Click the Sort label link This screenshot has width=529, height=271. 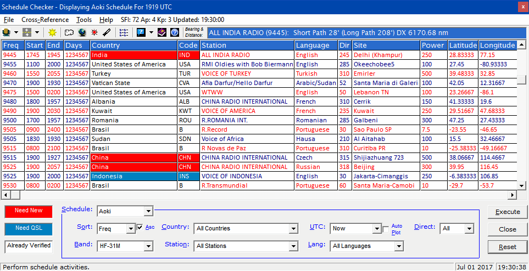pyautogui.click(x=85, y=227)
